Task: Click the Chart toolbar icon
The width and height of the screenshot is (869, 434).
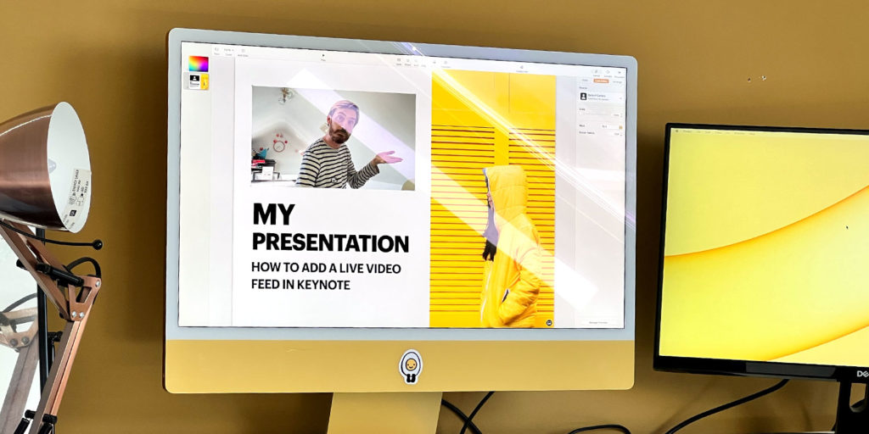Action: (x=408, y=61)
